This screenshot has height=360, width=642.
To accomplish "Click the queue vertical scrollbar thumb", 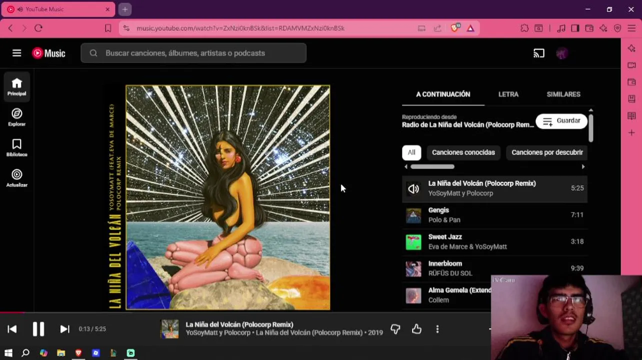I will [x=590, y=127].
